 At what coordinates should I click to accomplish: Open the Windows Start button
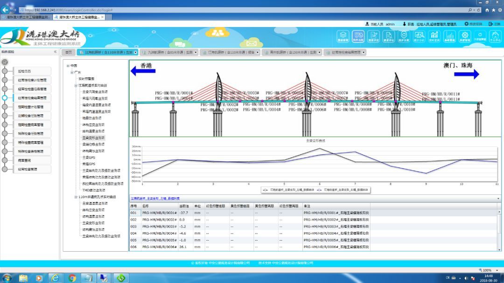click(7, 278)
